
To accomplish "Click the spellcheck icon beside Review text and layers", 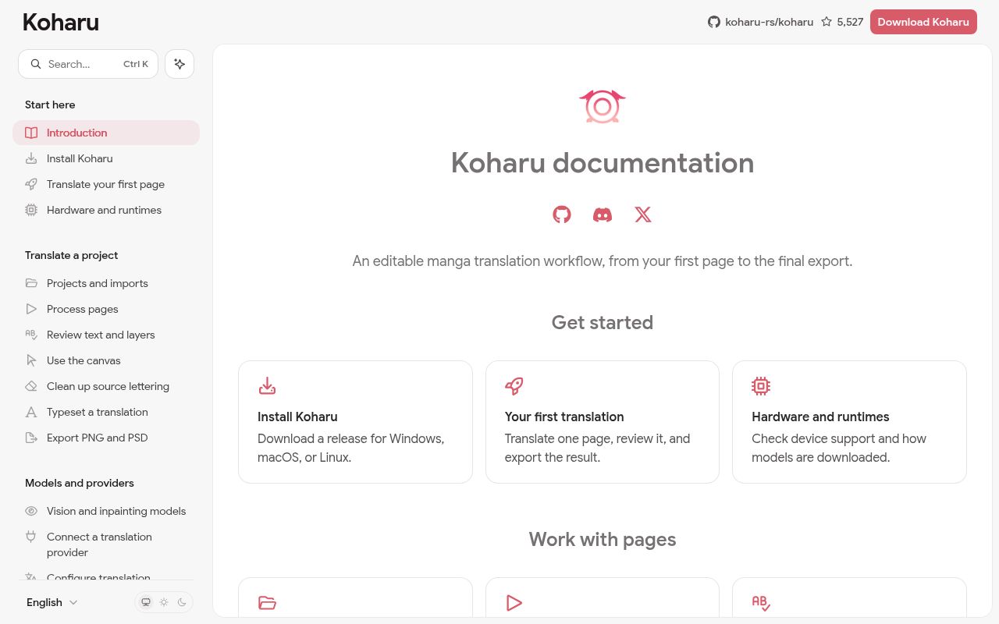I will click(31, 335).
